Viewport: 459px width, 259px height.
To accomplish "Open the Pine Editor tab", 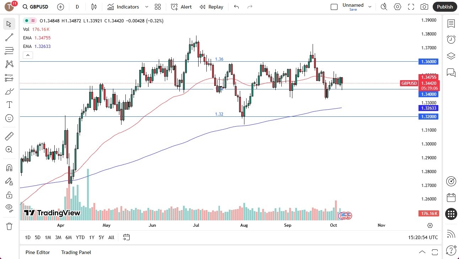I will point(38,252).
